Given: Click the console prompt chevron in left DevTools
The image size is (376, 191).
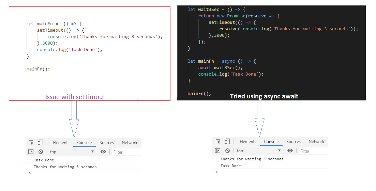Looking at the screenshot, I should (x=30, y=173).
